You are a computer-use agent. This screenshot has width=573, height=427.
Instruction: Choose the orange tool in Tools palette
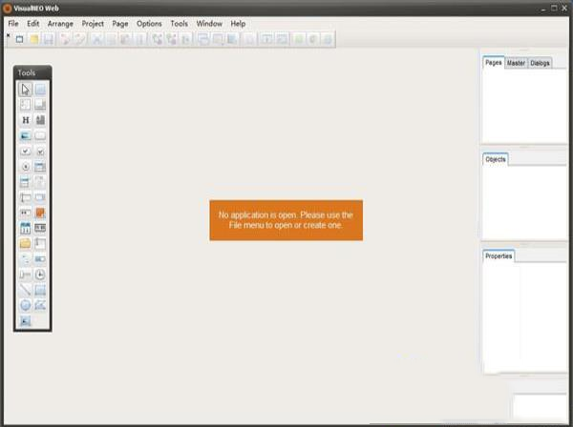tap(40, 213)
